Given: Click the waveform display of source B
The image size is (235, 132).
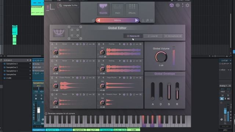Looking at the screenshot, I should coord(123,52).
